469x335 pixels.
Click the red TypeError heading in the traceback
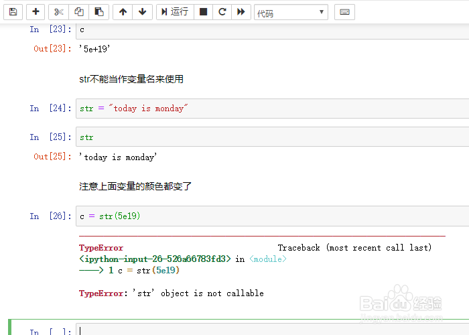tap(101, 248)
